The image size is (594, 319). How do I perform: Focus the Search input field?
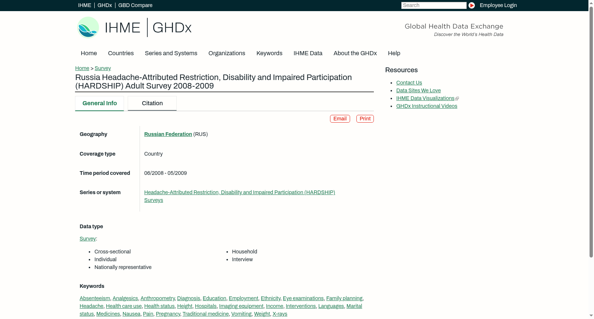tap(434, 5)
